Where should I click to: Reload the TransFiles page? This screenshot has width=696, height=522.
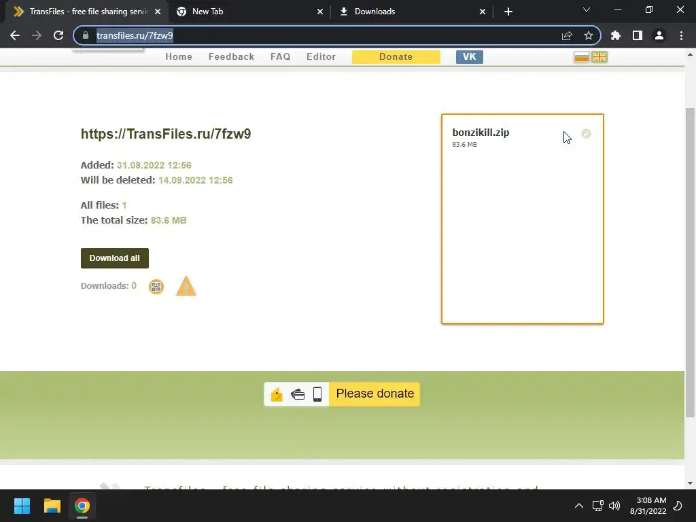pos(58,35)
